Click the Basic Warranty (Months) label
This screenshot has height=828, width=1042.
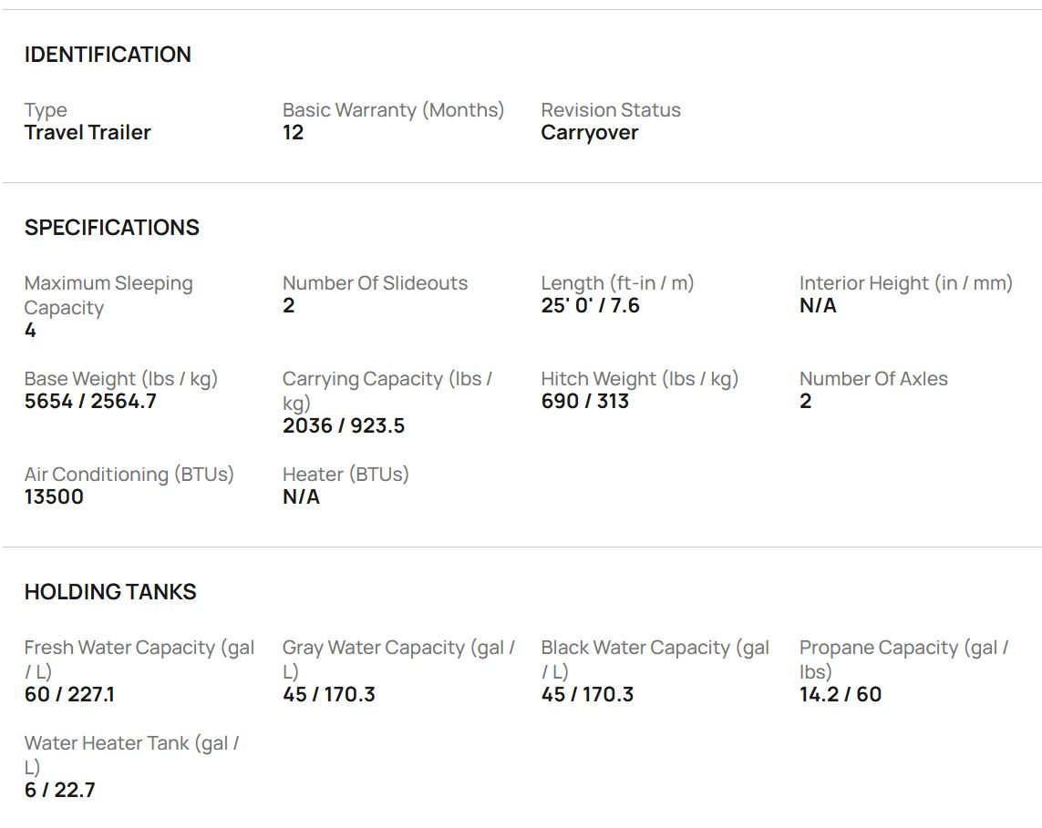393,110
